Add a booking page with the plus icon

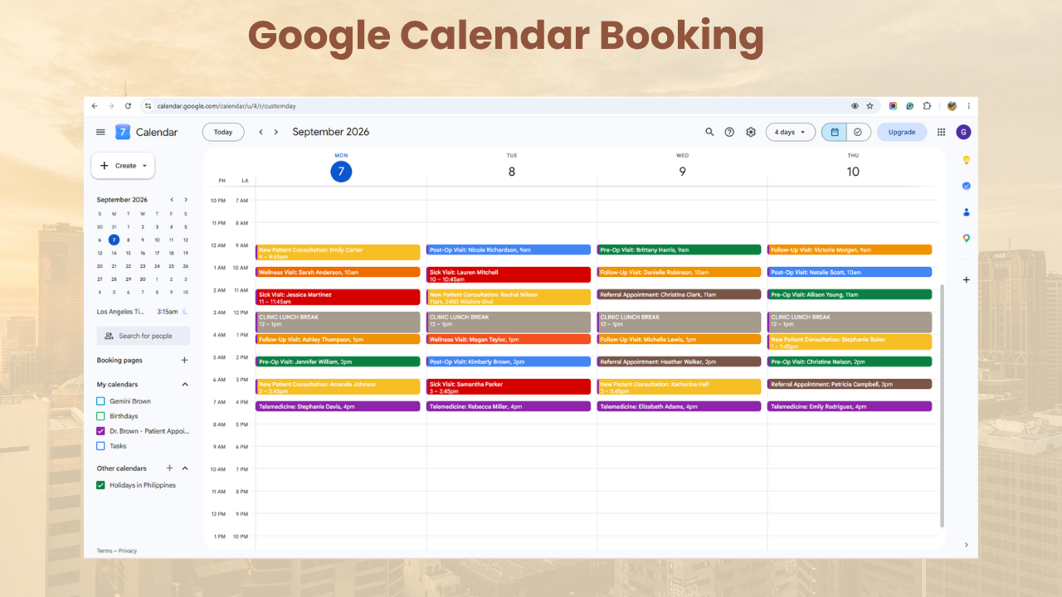(184, 361)
